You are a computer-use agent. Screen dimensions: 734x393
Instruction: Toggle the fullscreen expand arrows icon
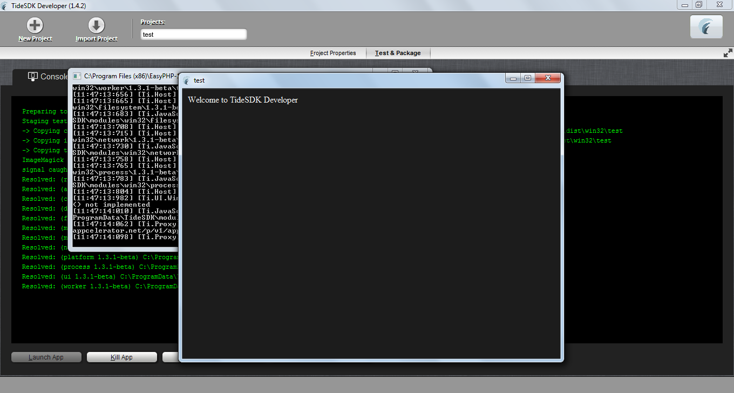click(728, 53)
